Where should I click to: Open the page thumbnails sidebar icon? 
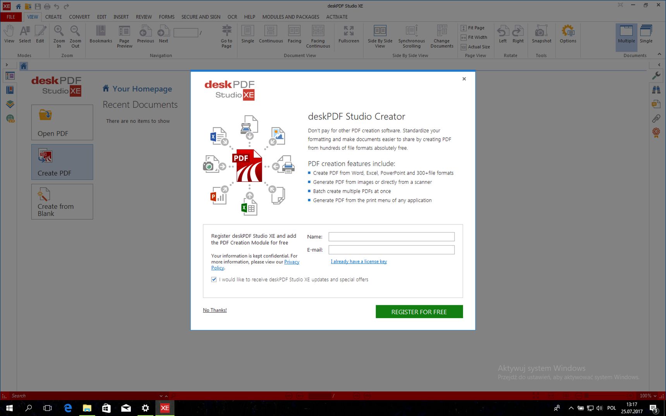click(x=10, y=76)
